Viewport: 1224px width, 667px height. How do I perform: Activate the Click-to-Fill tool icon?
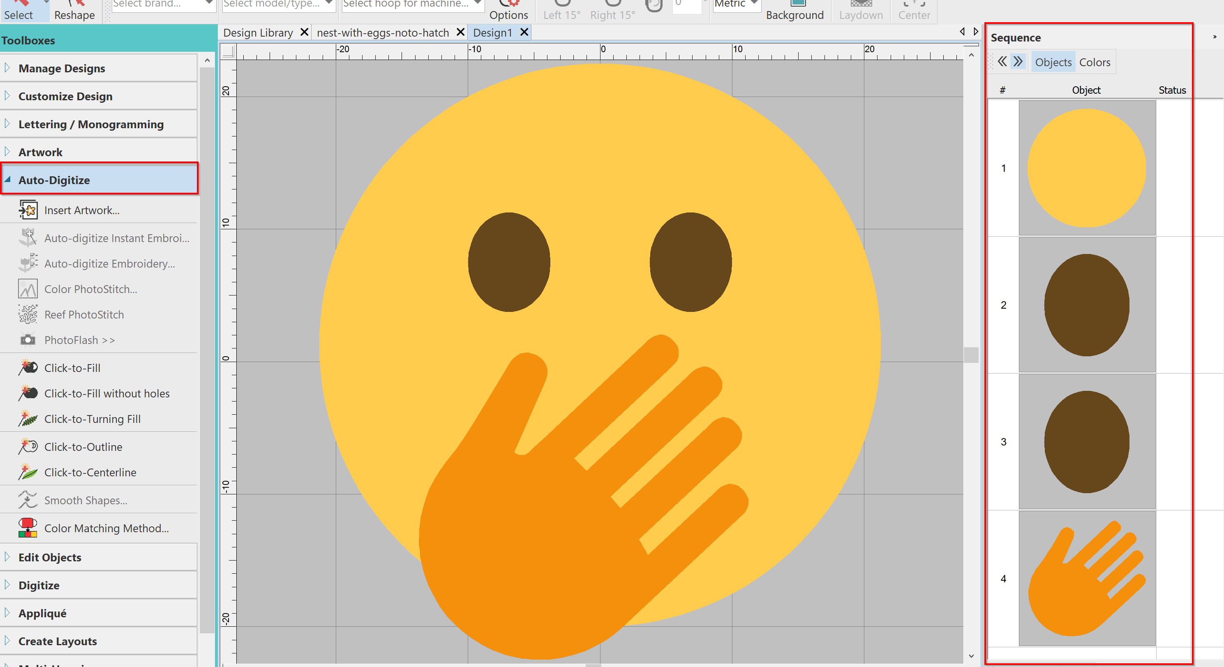(28, 368)
